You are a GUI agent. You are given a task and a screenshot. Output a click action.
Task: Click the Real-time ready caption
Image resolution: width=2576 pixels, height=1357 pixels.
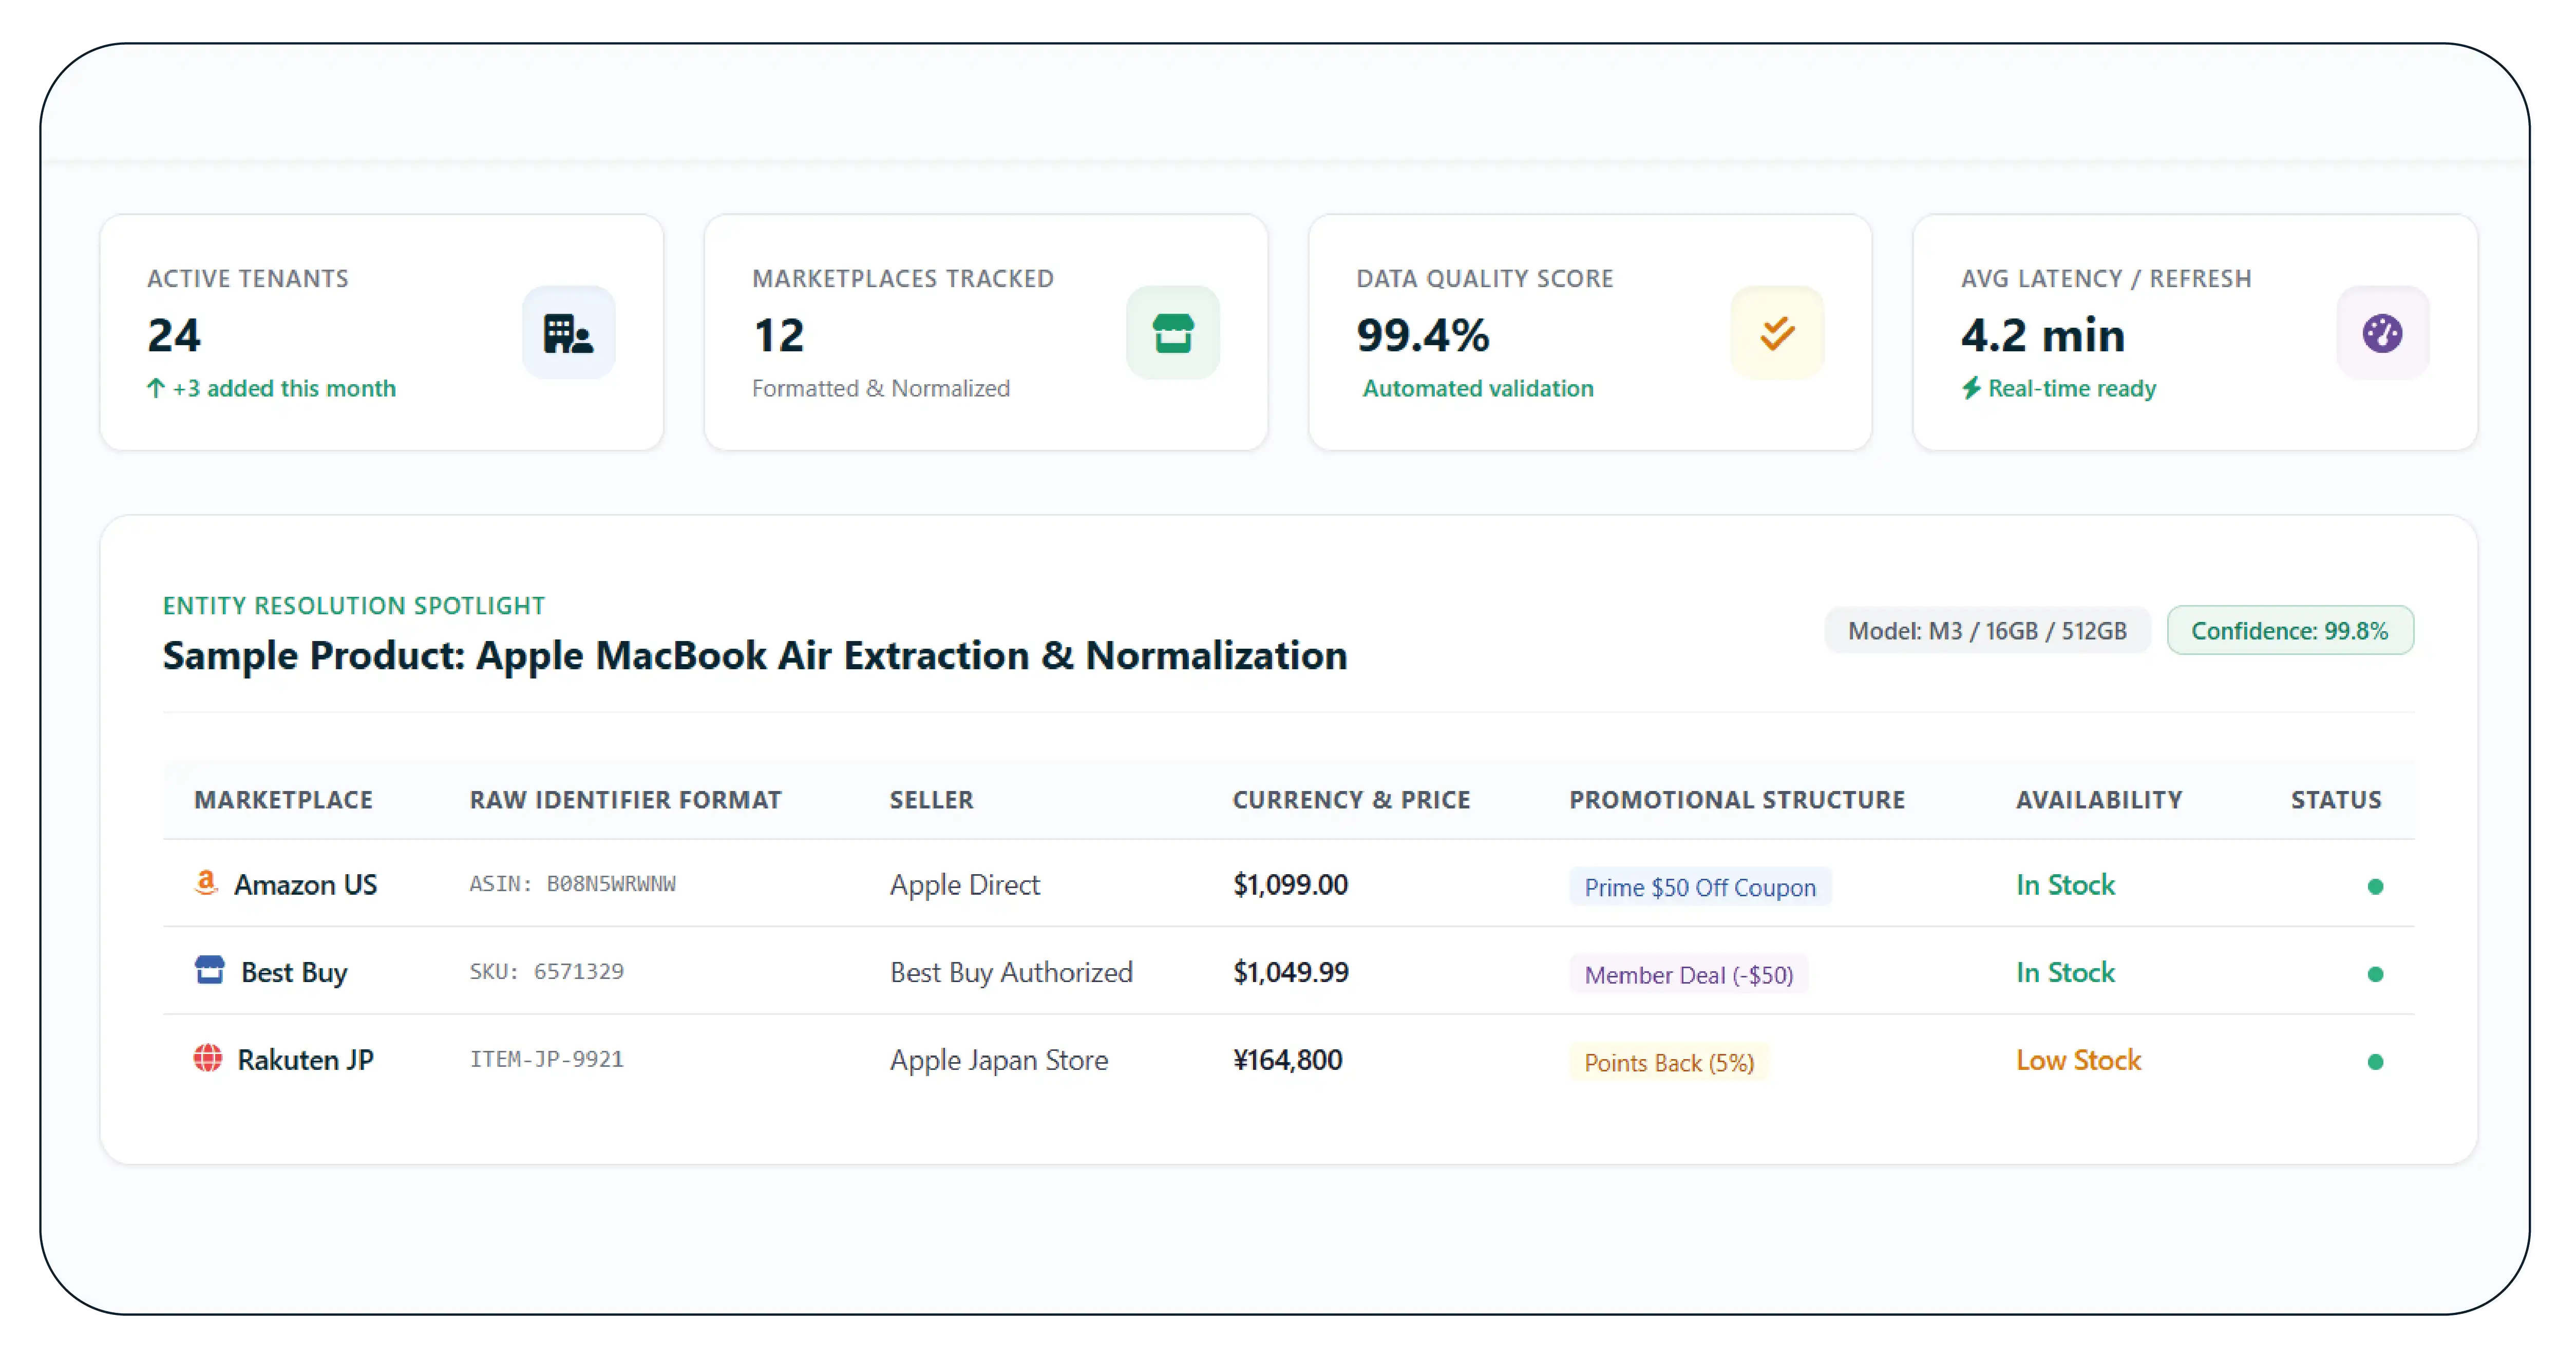click(2072, 389)
